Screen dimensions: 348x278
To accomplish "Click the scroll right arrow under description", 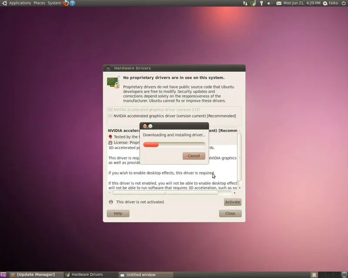I will (235, 193).
